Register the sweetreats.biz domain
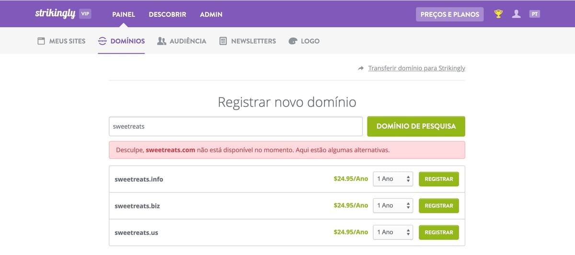The image size is (575, 255). (x=439, y=206)
